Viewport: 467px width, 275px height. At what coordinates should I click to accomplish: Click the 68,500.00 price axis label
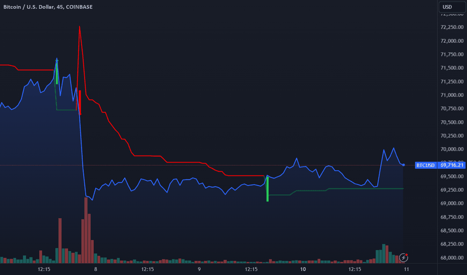[x=452, y=230]
